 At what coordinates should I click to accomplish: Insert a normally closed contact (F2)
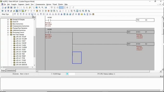click(x=18, y=14)
